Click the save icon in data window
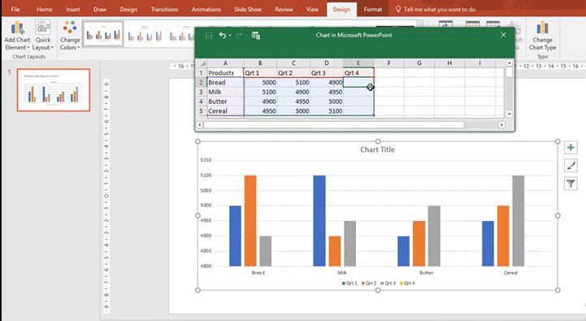 point(209,36)
